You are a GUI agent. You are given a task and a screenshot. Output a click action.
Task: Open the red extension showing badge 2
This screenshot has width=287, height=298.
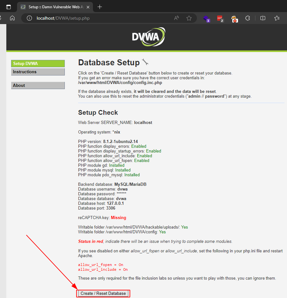[220, 18]
